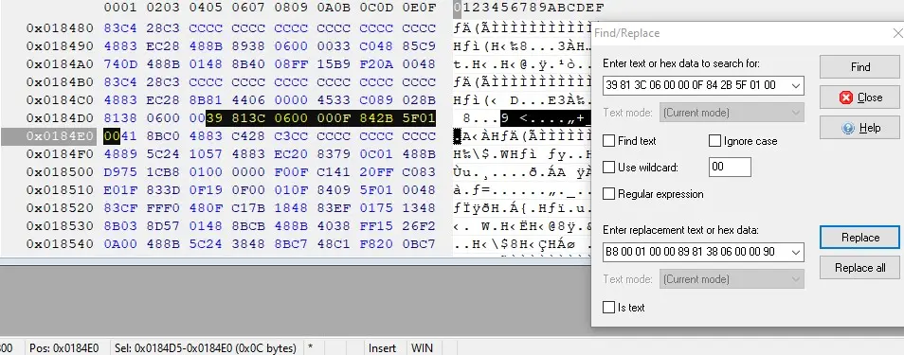Click the Replace all button
Screen dimensions: 904x355
point(859,268)
